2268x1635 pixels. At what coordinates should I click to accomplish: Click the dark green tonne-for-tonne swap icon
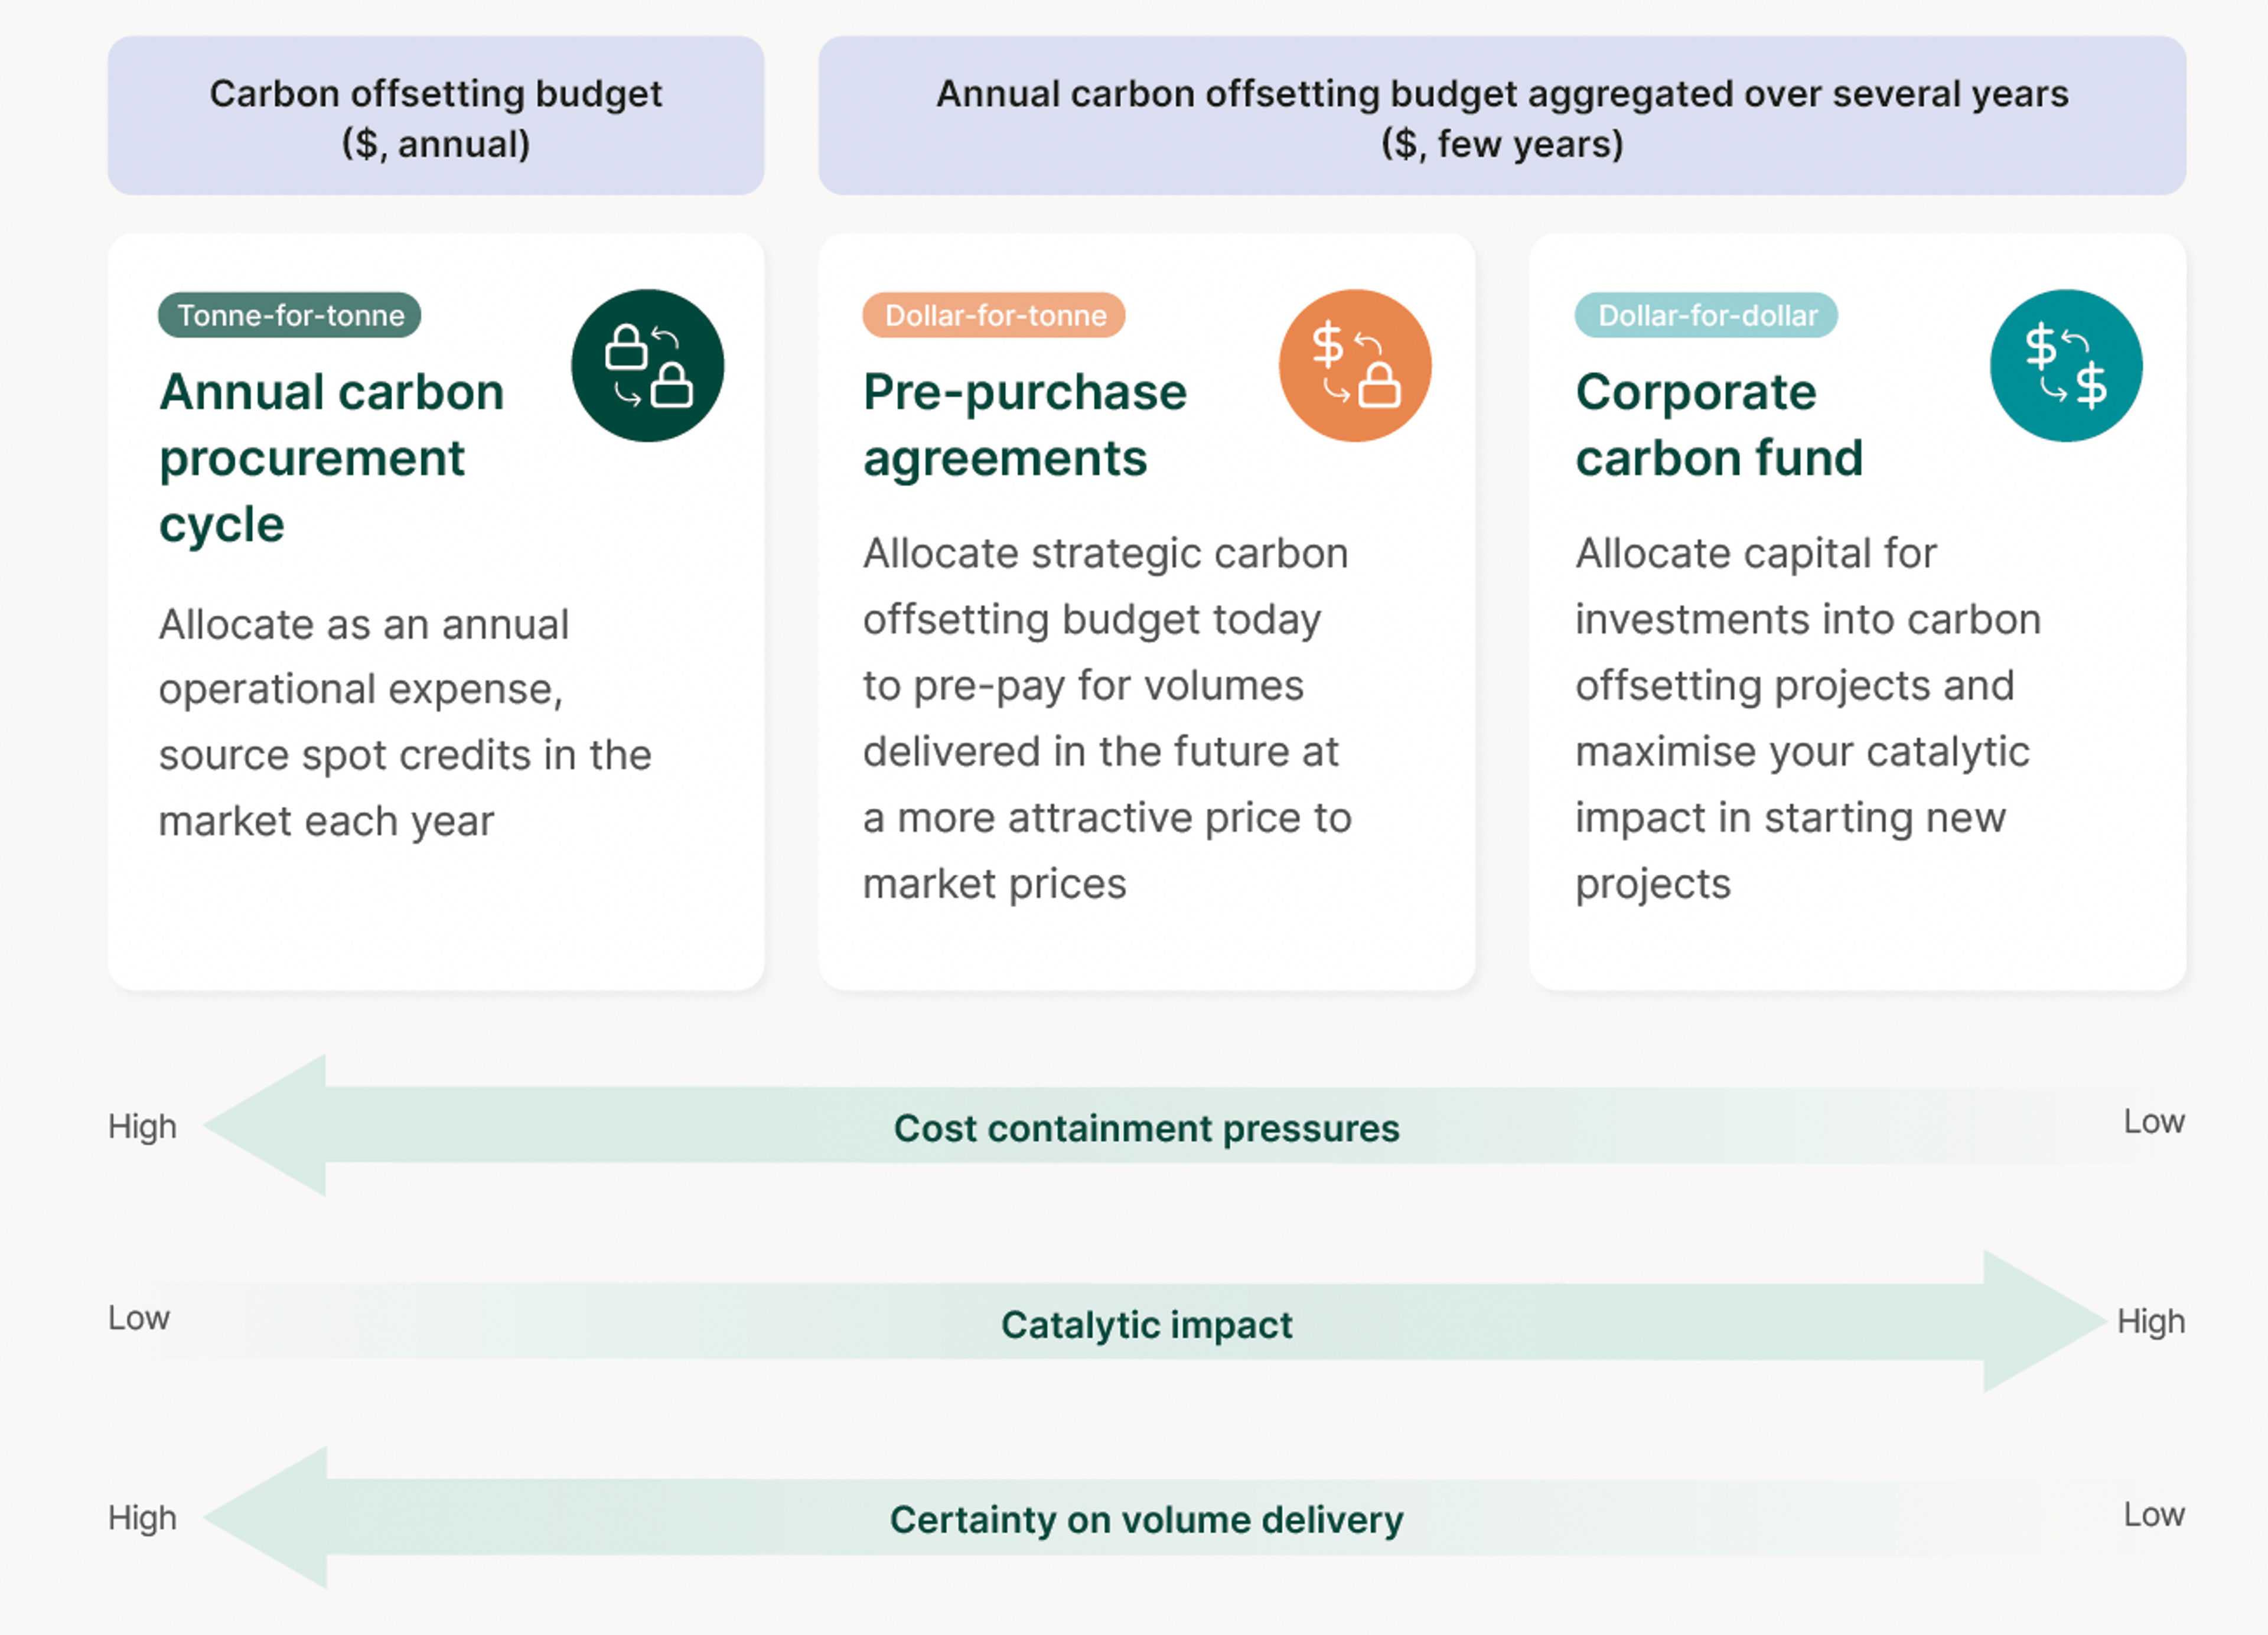pos(647,365)
